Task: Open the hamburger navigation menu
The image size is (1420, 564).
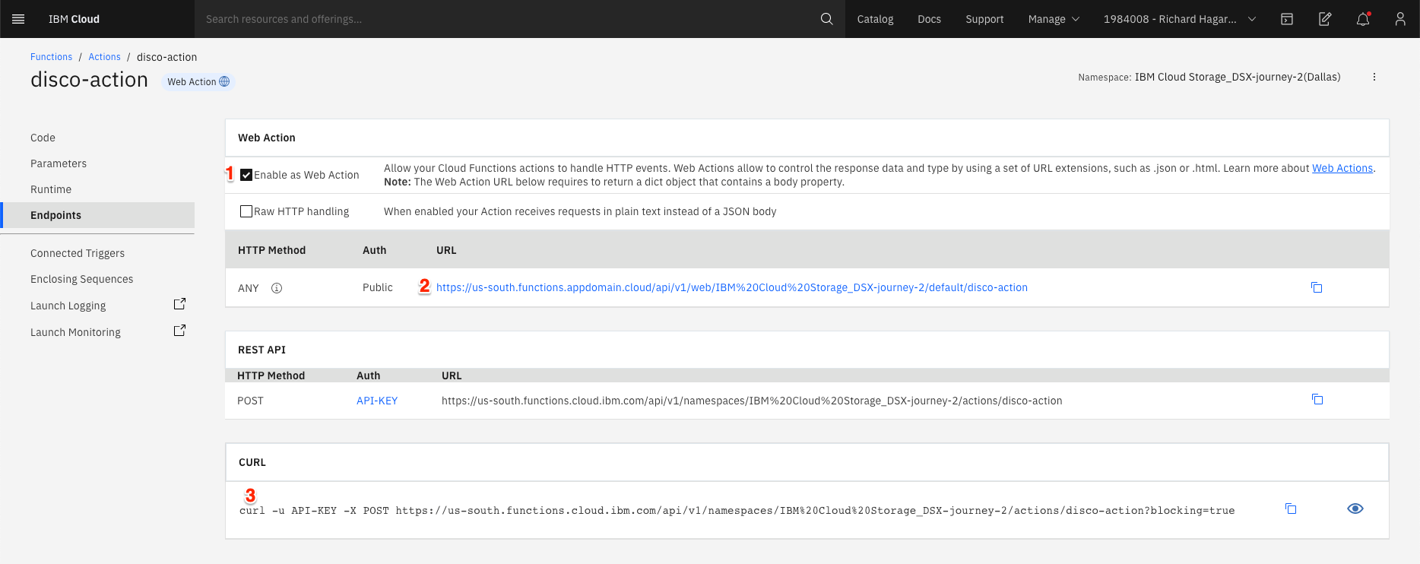Action: point(18,19)
